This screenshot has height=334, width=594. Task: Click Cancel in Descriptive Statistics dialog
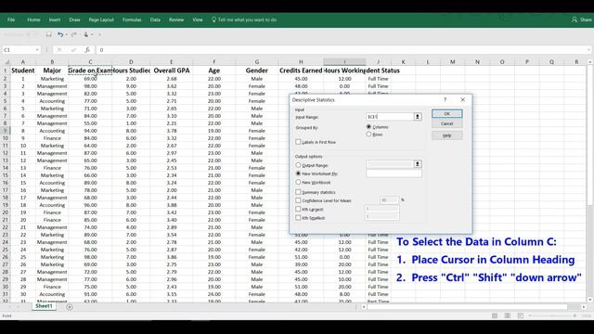click(x=447, y=123)
